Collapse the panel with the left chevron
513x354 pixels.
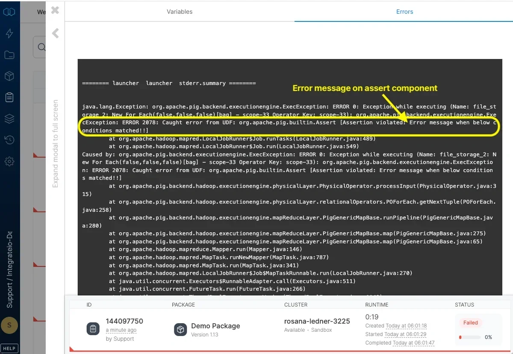coord(55,33)
